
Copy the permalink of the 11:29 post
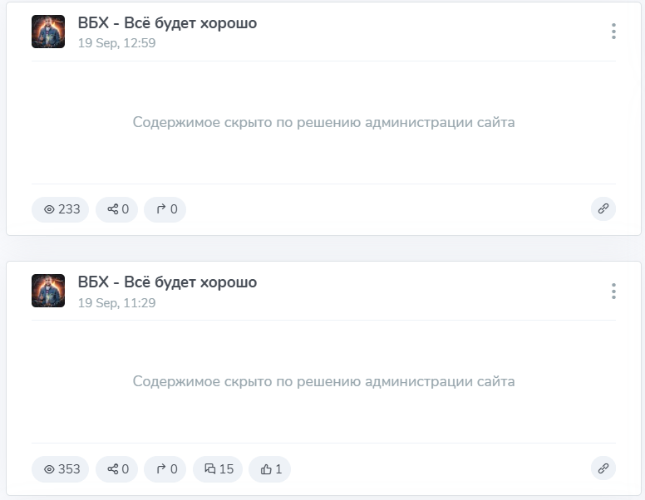603,468
